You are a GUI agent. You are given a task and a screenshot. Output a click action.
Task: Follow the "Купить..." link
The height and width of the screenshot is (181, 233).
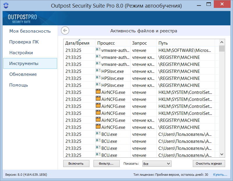tap(220, 175)
